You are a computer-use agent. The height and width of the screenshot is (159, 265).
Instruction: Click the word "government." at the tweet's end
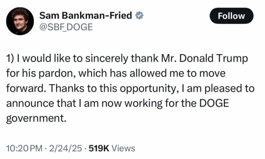tap(36, 119)
